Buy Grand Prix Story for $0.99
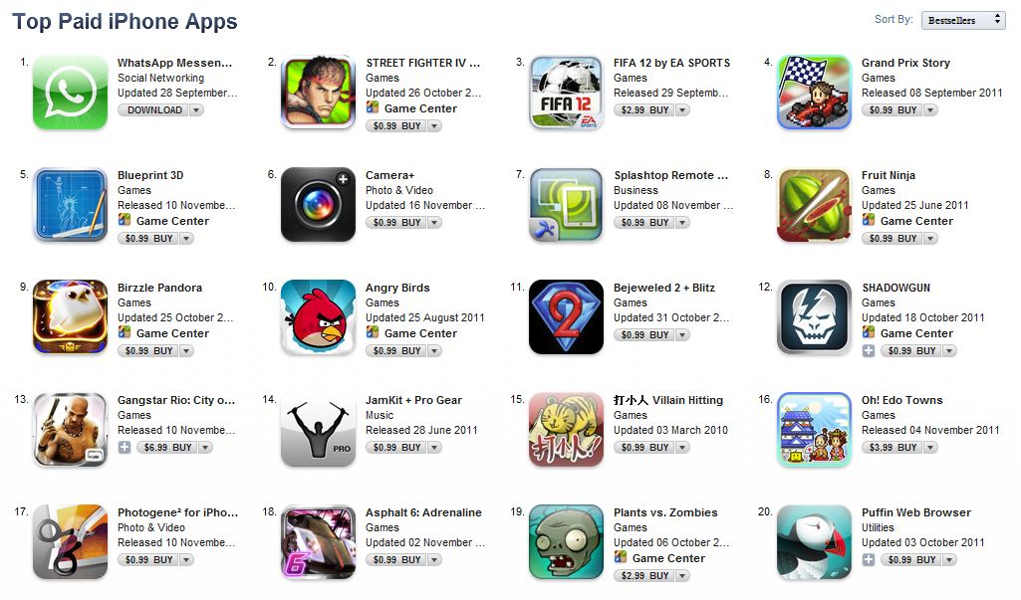Viewport: 1021px width, 600px height. pyautogui.click(x=893, y=110)
